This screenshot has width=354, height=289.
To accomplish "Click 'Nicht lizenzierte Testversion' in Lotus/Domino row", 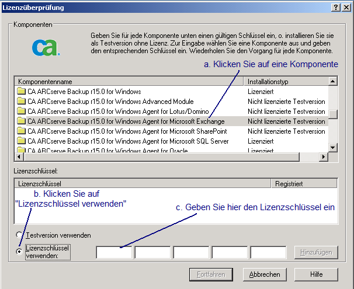I will coord(286,112).
